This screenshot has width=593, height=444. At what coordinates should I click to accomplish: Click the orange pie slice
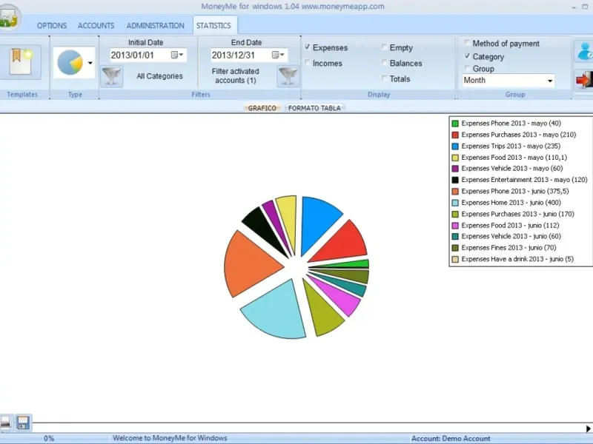(250, 264)
